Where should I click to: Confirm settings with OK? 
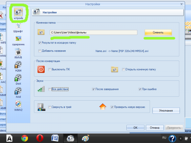pos(135,128)
